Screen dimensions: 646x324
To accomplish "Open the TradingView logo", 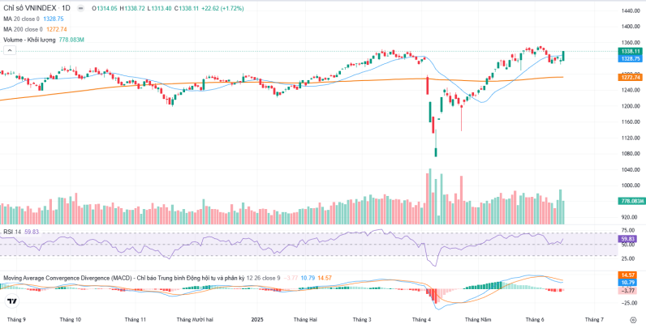I will [12, 301].
